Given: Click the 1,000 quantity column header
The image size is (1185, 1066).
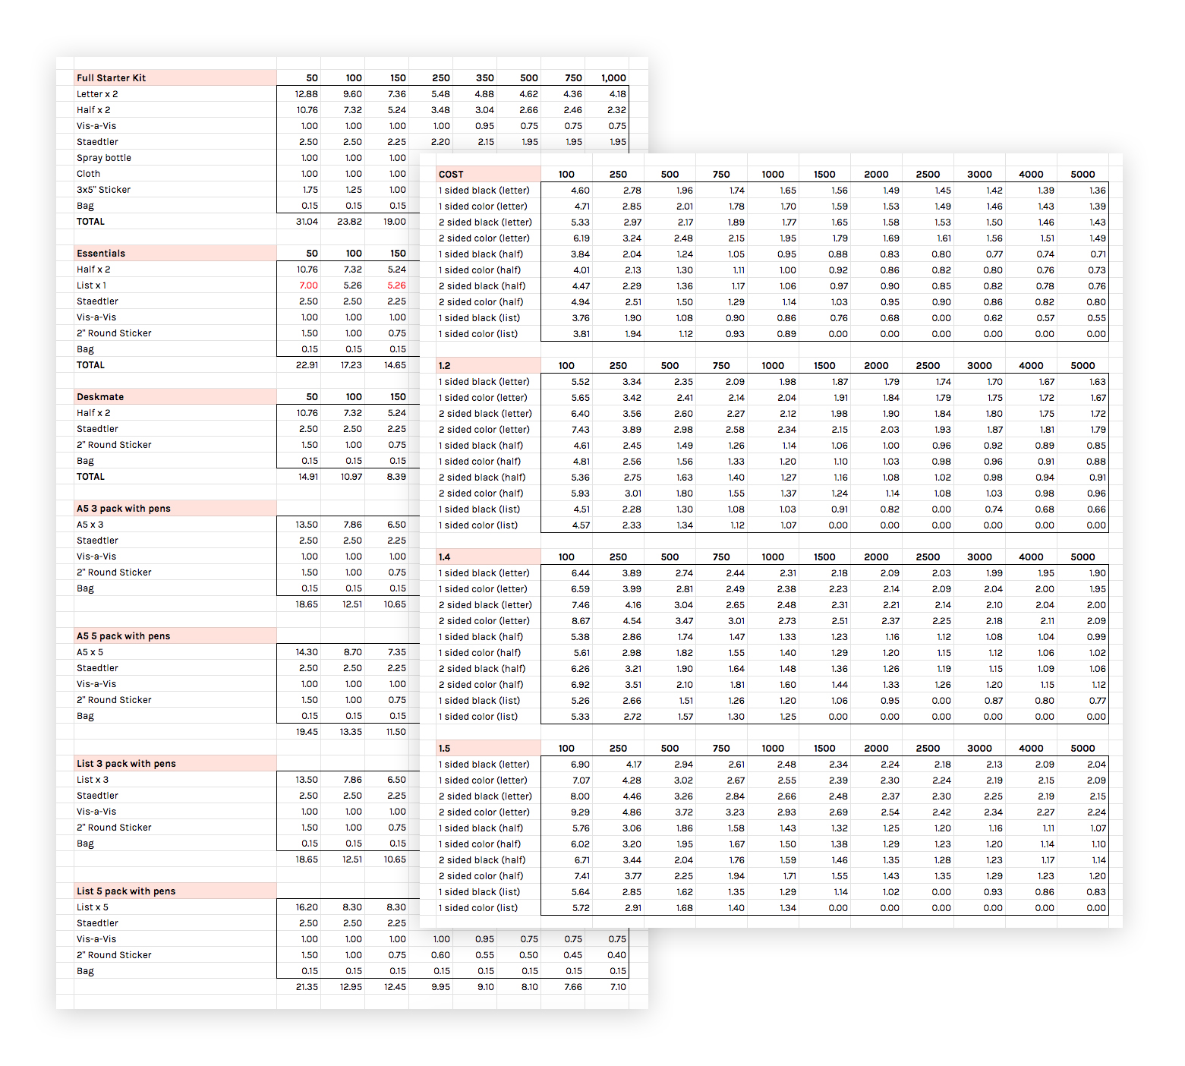Looking at the screenshot, I should point(613,77).
